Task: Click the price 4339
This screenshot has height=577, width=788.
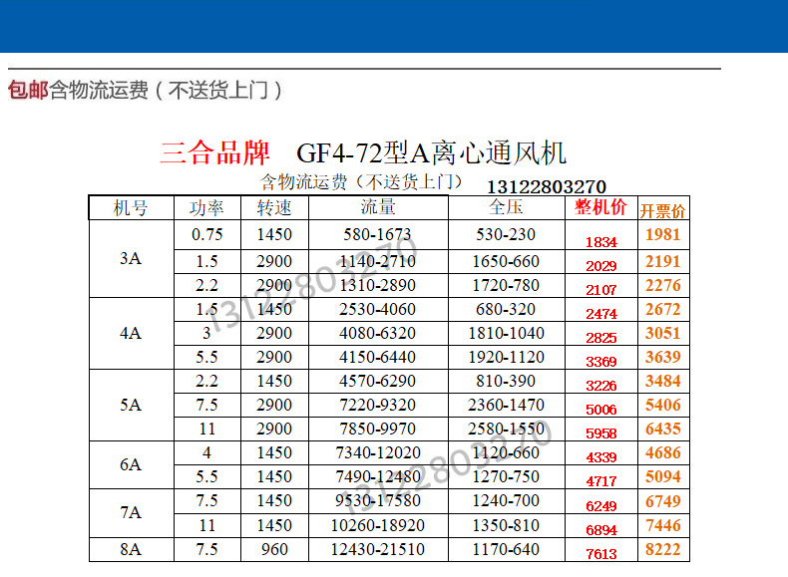Action: [601, 457]
